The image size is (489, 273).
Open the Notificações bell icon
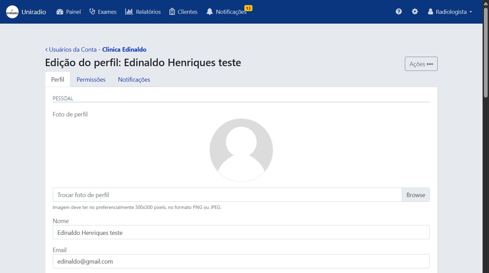pyautogui.click(x=210, y=12)
